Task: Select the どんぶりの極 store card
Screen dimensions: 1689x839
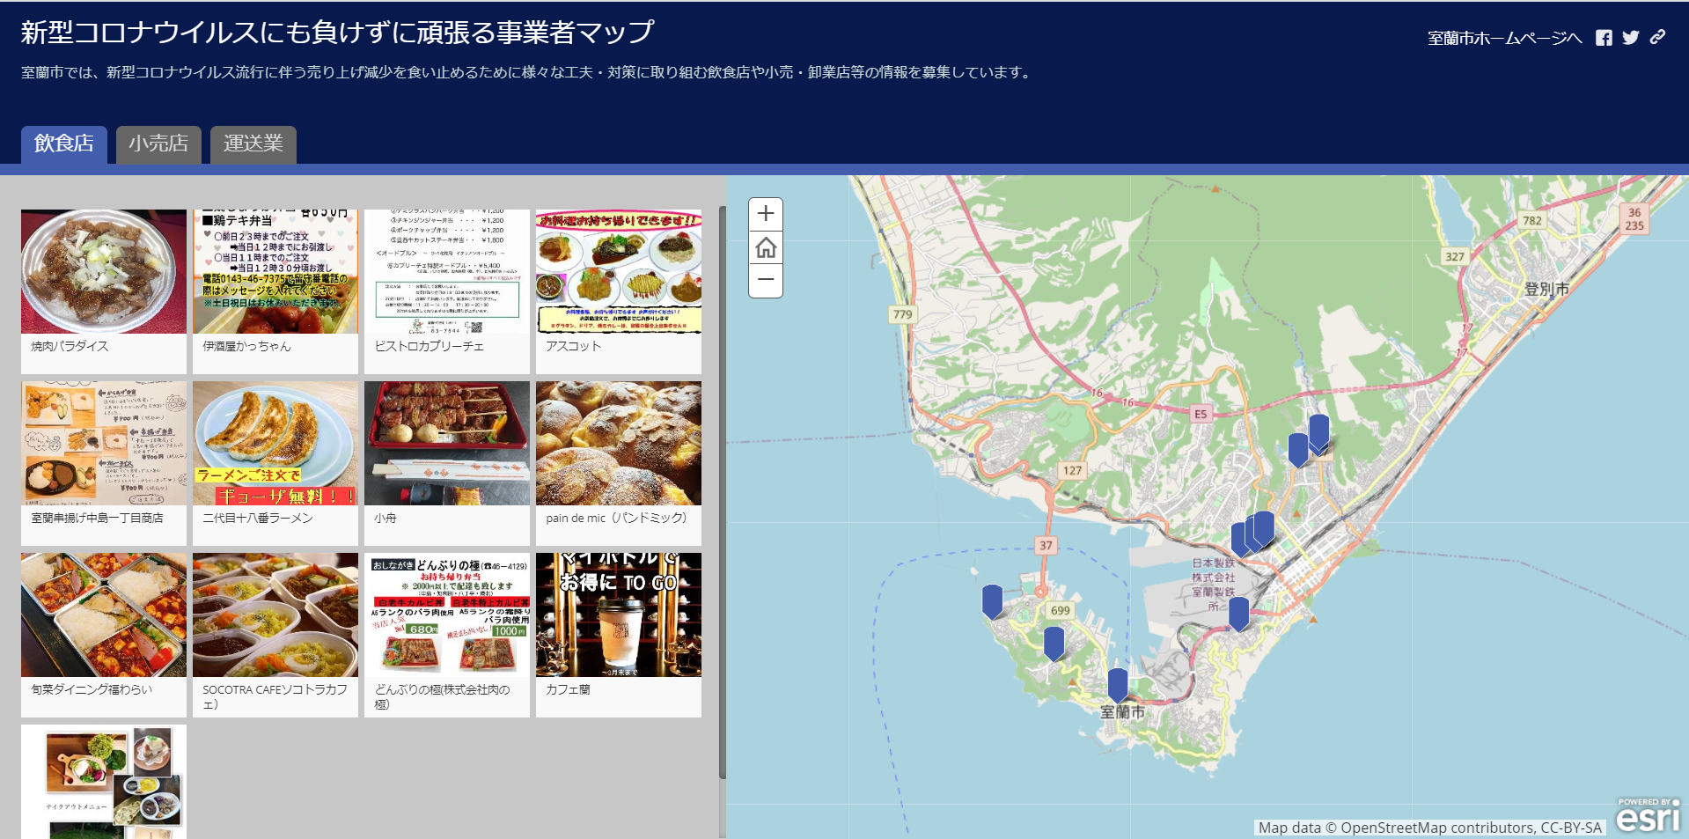Action: (x=446, y=629)
